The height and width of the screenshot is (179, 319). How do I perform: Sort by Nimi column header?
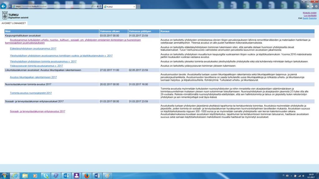pyautogui.click(x=52, y=31)
